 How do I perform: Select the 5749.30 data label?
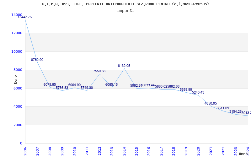pos(87,88)
